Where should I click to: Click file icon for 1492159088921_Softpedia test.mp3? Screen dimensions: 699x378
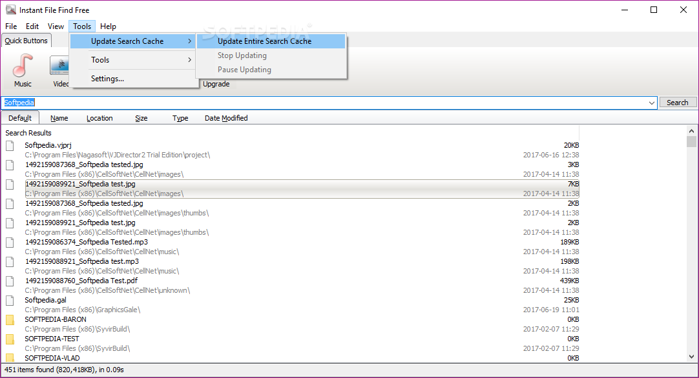coord(10,262)
